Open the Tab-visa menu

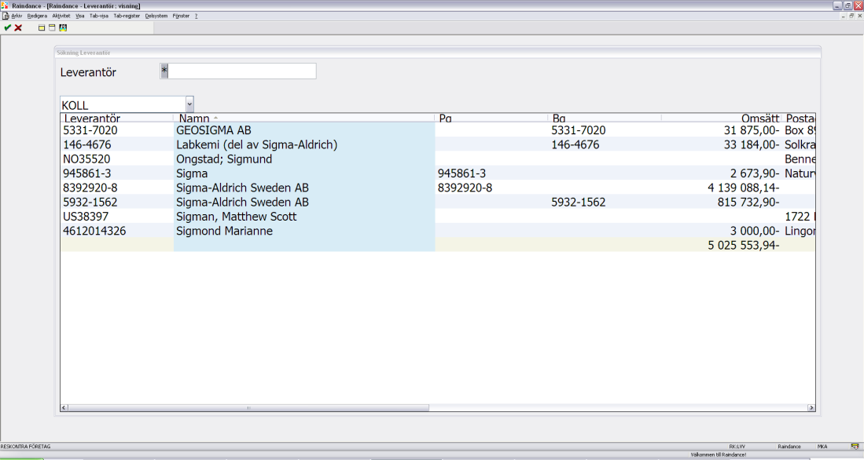pos(99,16)
